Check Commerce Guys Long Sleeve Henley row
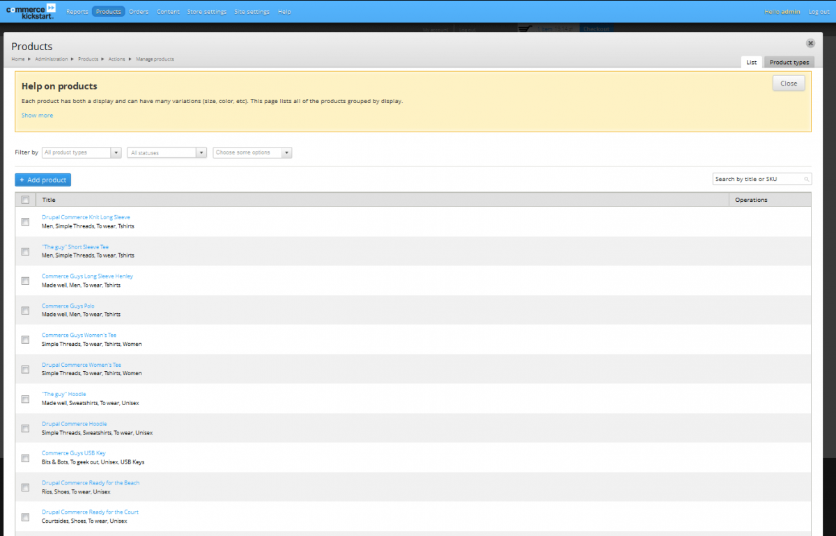 [x=26, y=281]
